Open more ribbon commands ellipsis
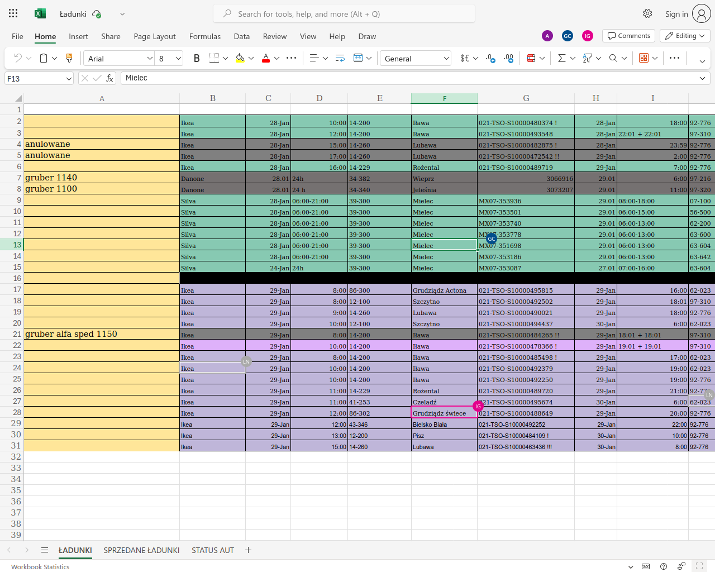This screenshot has height=572, width=715. coord(674,58)
